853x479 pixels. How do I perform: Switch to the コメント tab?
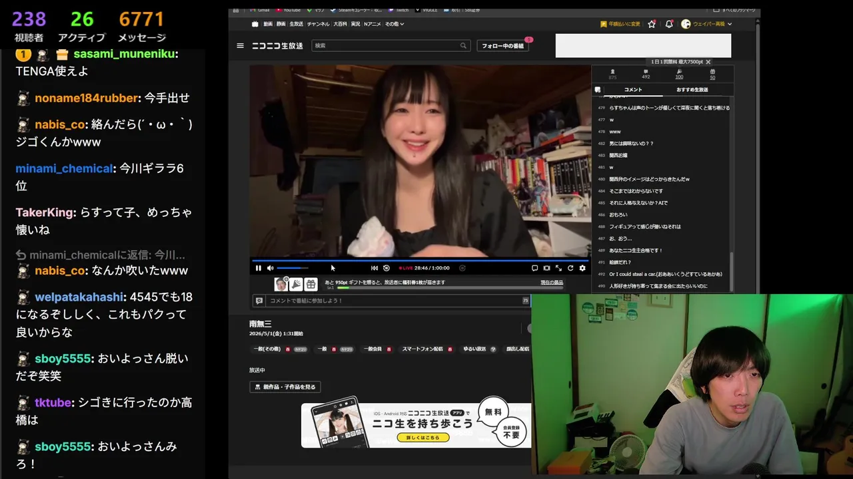(x=633, y=89)
